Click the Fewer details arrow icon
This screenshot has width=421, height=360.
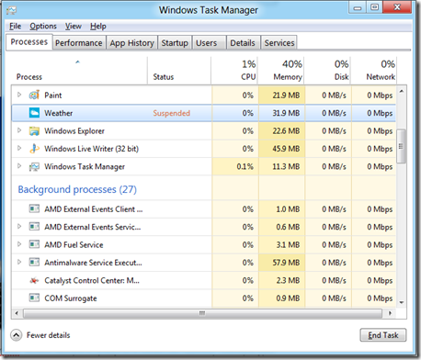pyautogui.click(x=17, y=335)
